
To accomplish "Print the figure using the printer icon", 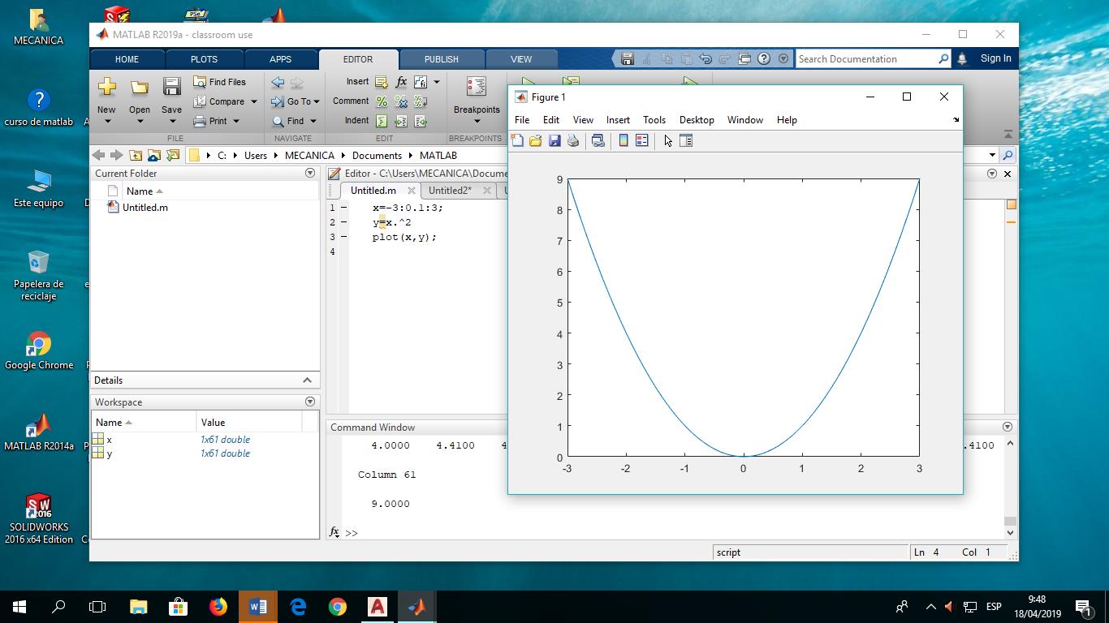I will 573,140.
